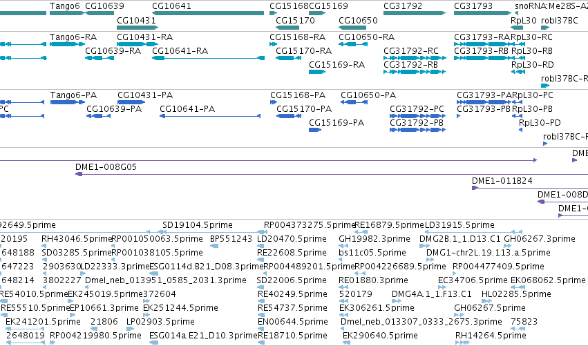
Task: Click the 'CG31792' gene label
Action: pos(403,6)
